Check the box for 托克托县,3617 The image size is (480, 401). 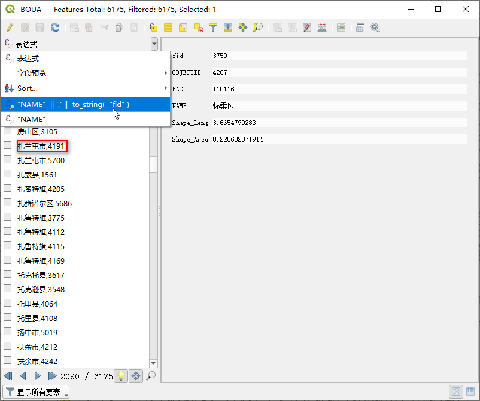click(x=8, y=274)
